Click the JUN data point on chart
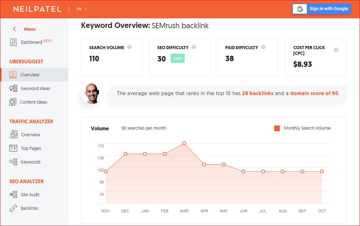 [x=243, y=171]
